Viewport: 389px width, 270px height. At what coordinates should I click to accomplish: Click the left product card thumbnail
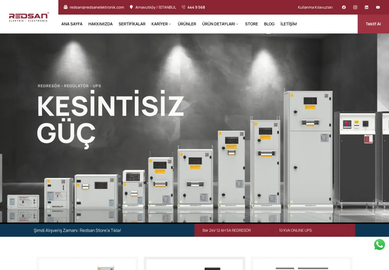(87, 264)
